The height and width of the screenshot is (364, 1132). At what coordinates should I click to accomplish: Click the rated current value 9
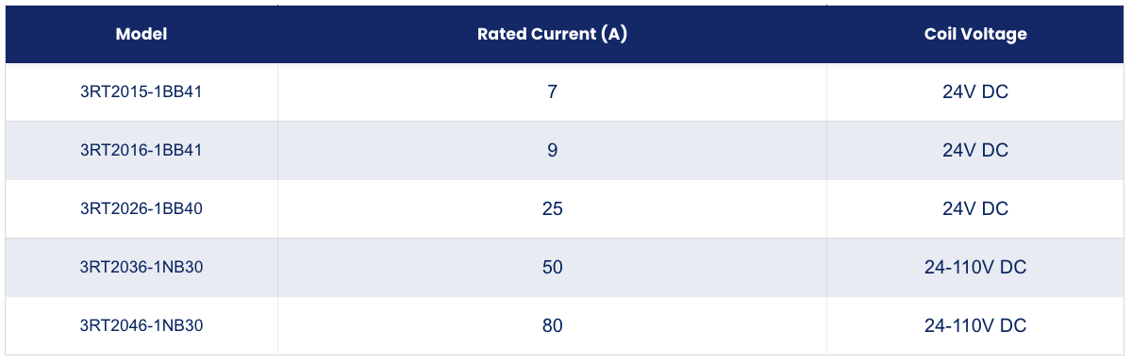click(552, 151)
